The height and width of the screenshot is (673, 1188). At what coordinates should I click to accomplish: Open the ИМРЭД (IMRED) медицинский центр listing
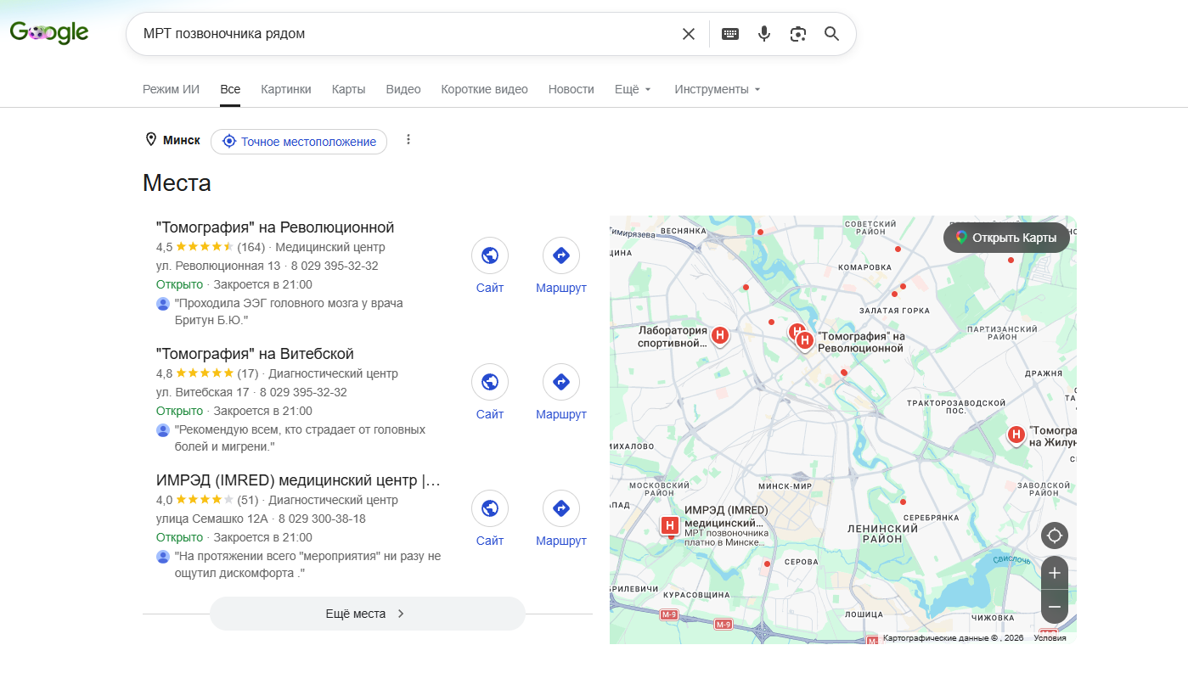pyautogui.click(x=299, y=480)
